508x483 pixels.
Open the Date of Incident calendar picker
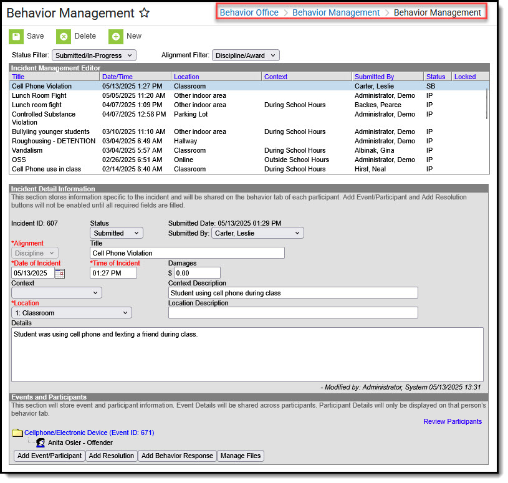pos(60,273)
